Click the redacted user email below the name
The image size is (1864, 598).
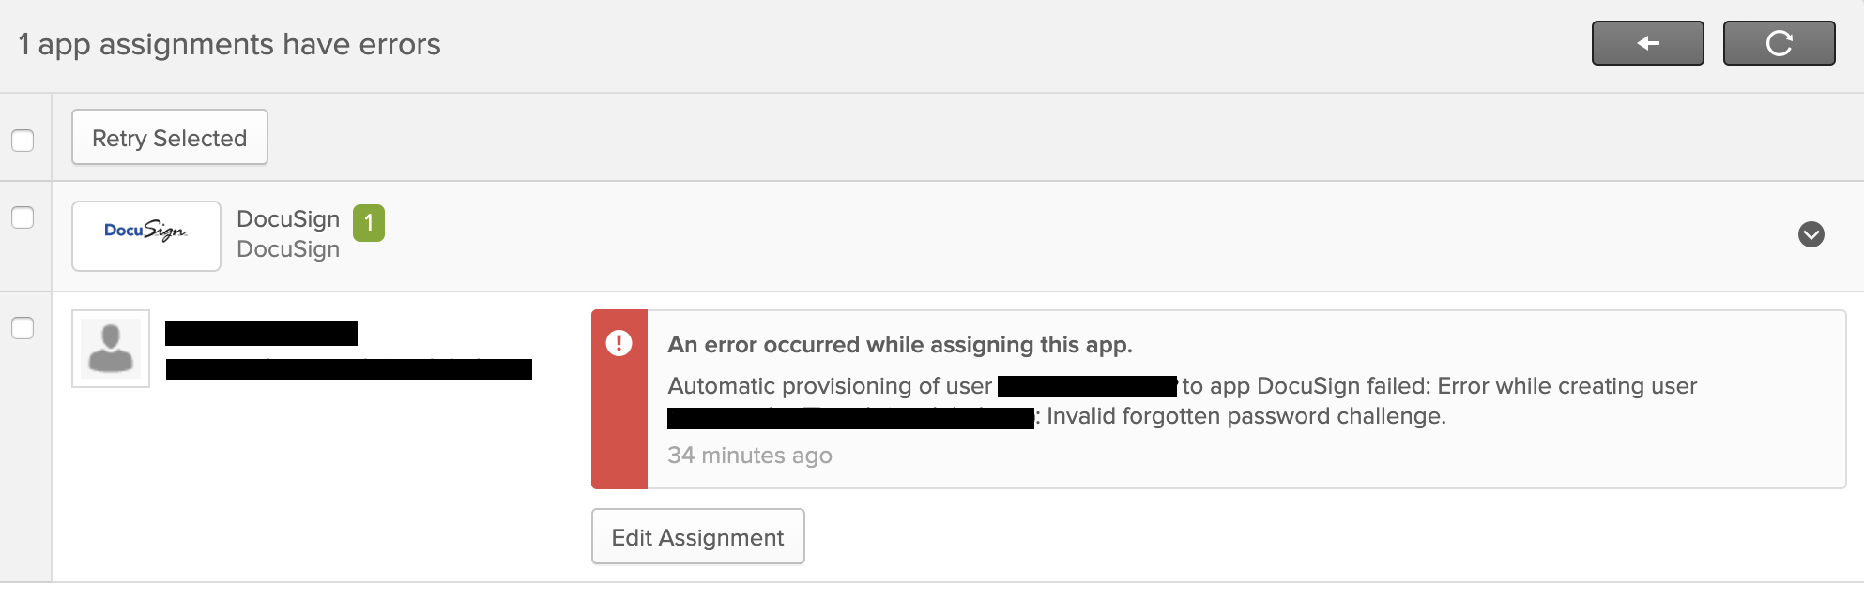click(x=348, y=369)
